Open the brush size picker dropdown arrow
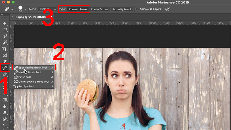 click(x=25, y=9)
